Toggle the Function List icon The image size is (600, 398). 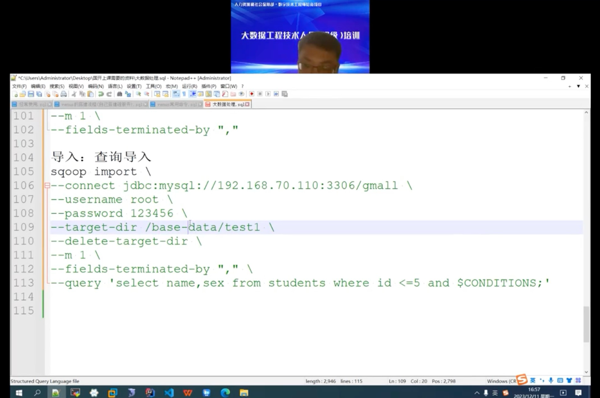pyautogui.click(x=225, y=94)
